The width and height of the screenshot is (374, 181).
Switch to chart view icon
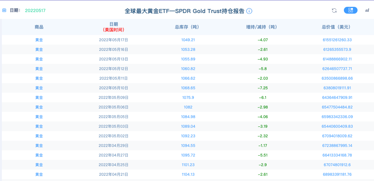367,11
